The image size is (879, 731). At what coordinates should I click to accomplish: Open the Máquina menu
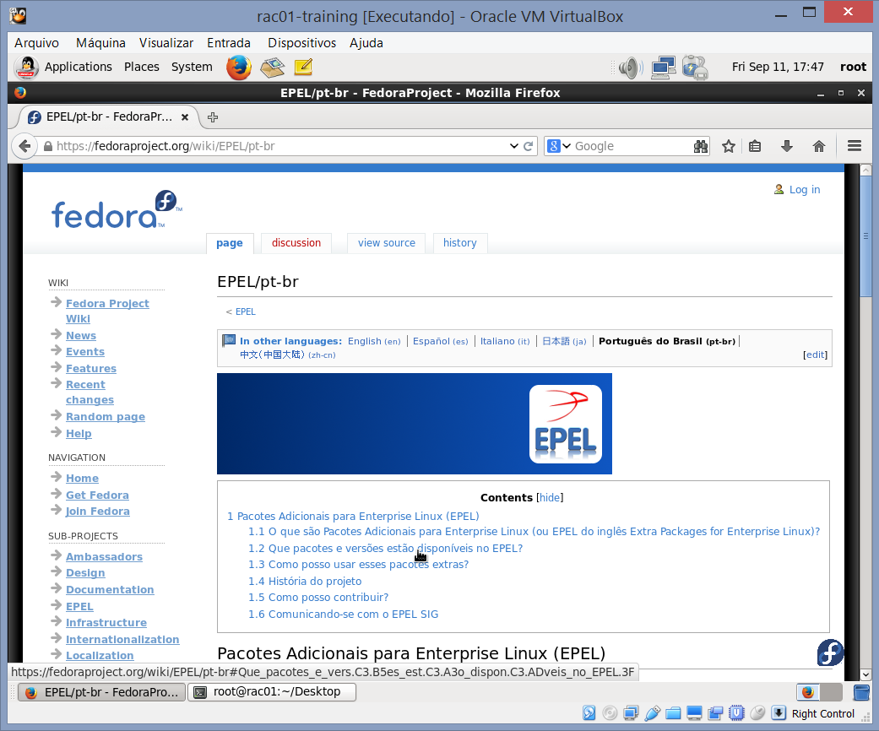click(100, 43)
